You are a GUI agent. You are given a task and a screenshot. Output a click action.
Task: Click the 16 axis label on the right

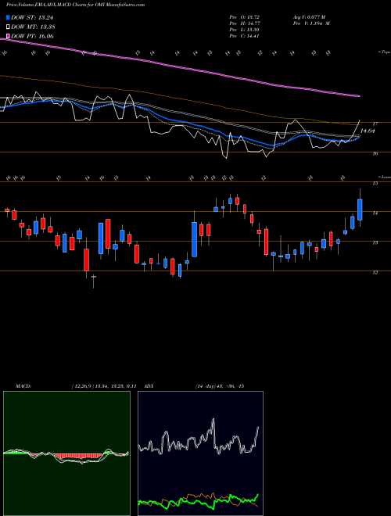pyautogui.click(x=375, y=154)
